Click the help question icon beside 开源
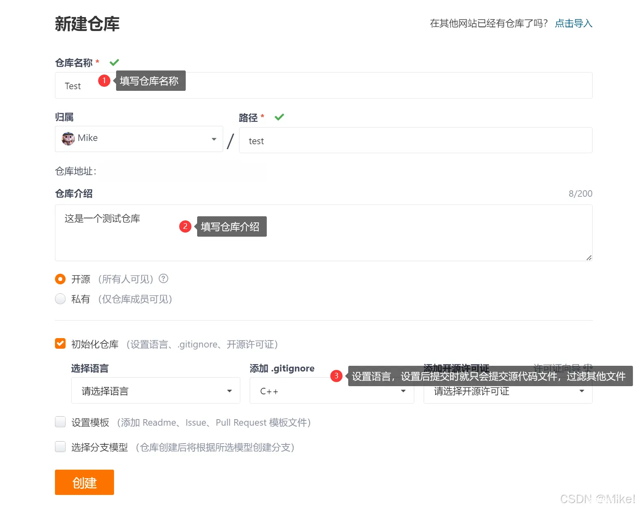Image resolution: width=637 pixels, height=510 pixels. coord(163,279)
